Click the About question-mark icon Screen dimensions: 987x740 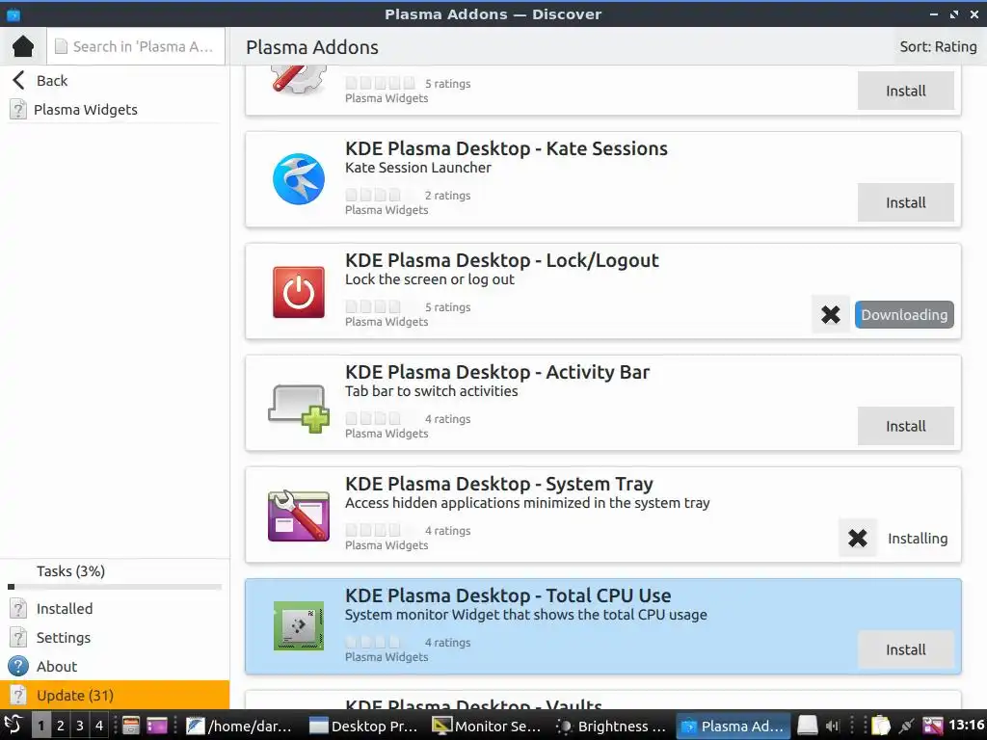[18, 667]
